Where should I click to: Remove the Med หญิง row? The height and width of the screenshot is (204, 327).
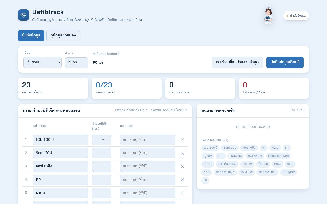click(x=182, y=166)
